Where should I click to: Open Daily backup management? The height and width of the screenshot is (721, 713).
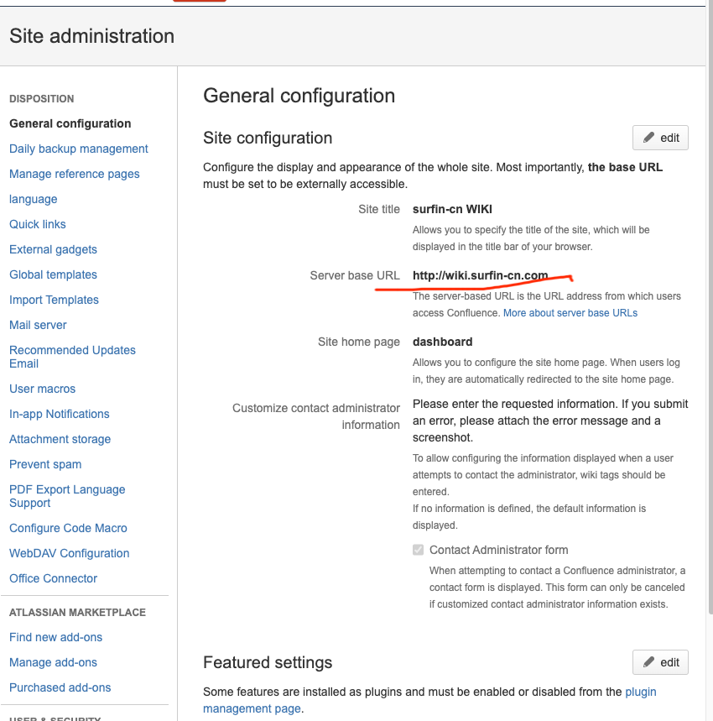point(79,149)
